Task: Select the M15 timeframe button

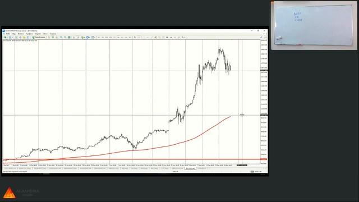Action: click(x=107, y=37)
